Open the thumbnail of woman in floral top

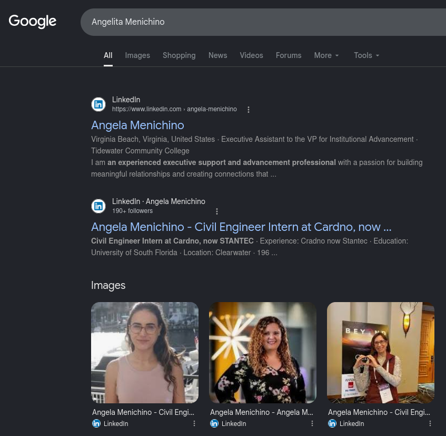[x=263, y=353]
